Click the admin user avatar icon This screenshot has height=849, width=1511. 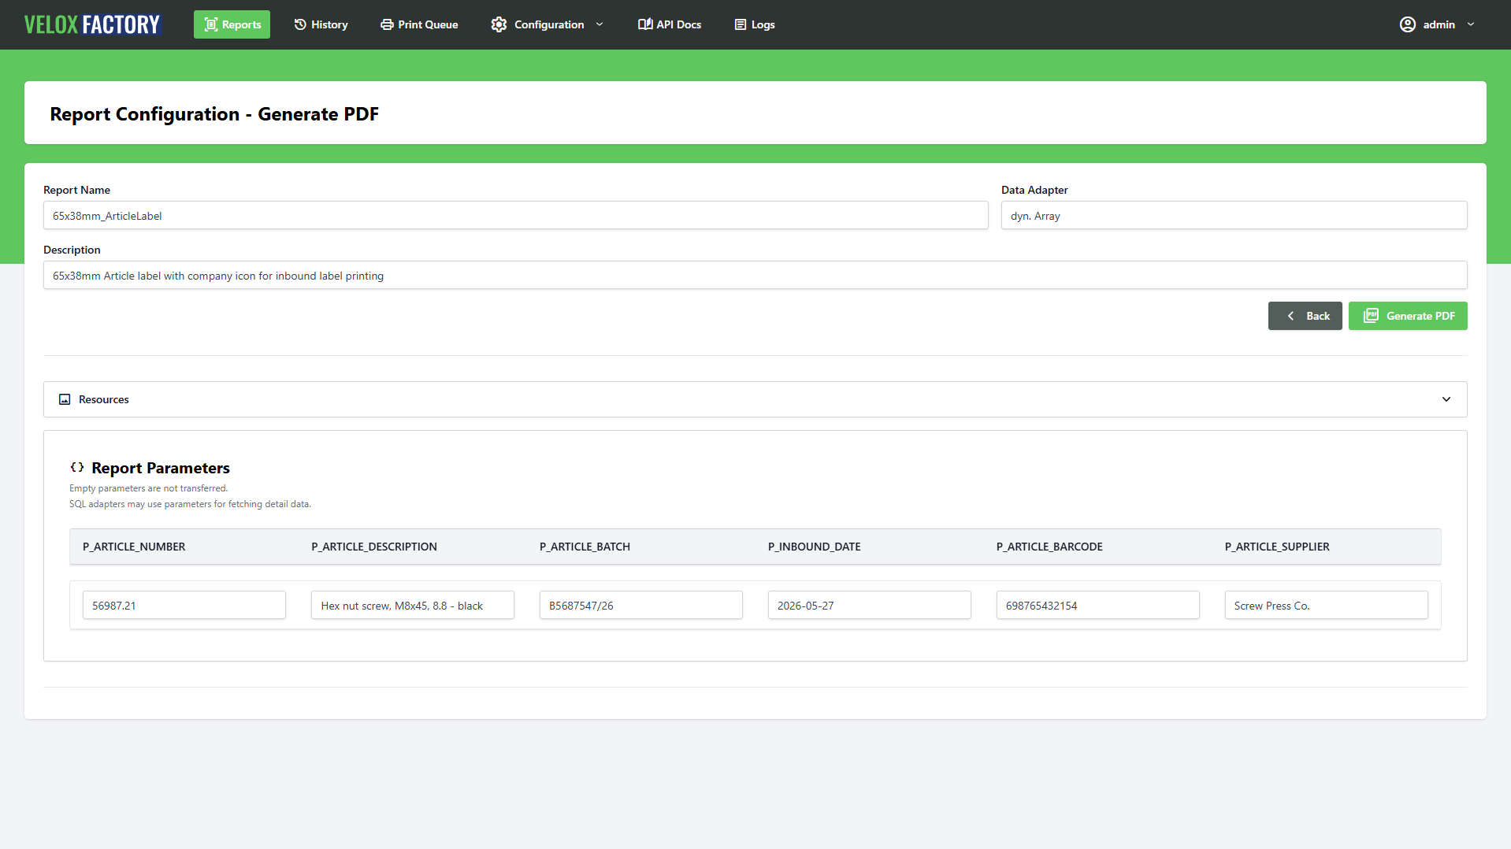(1408, 24)
